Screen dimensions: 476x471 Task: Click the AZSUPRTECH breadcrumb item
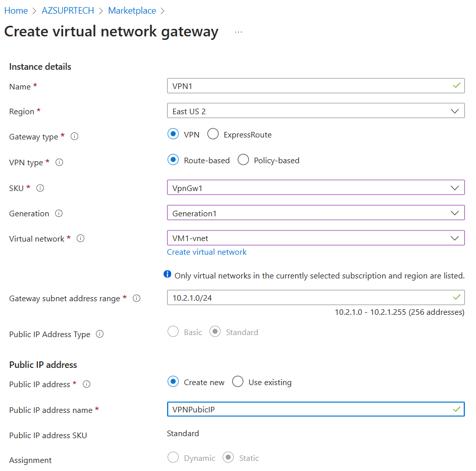[x=68, y=10]
